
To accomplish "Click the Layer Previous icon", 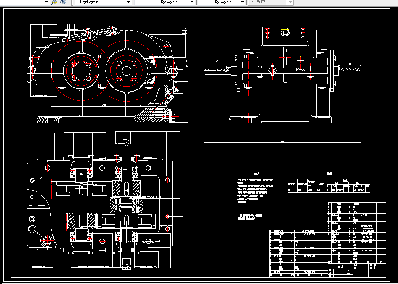I will (x=63, y=2).
